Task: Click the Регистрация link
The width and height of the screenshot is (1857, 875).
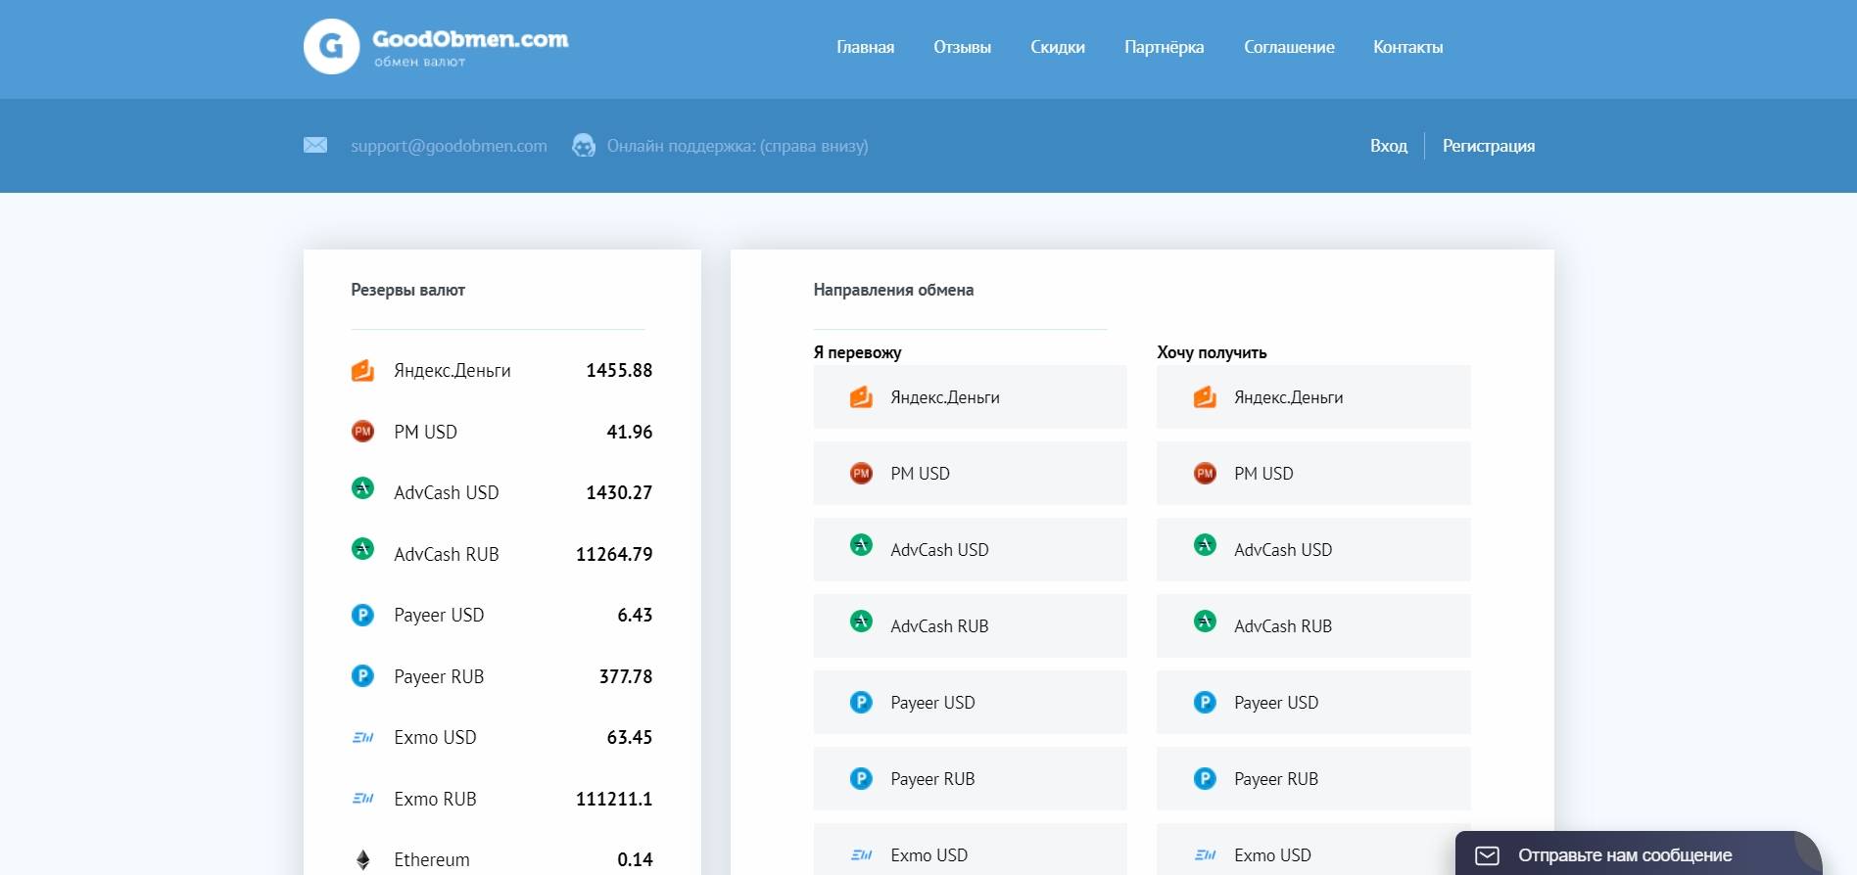Action: (1489, 146)
